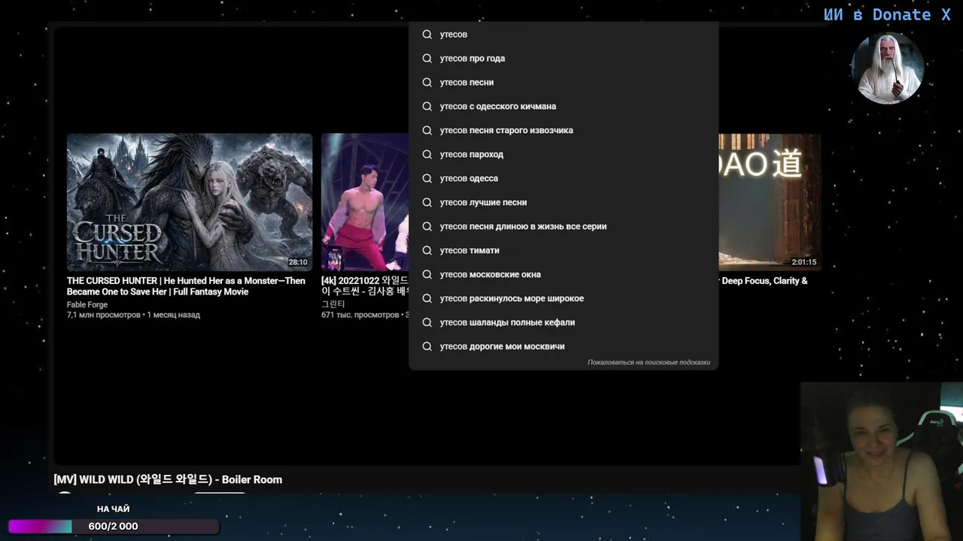Click the 600/2 000 donation progress bar
The height and width of the screenshot is (541, 963).
pos(113,526)
